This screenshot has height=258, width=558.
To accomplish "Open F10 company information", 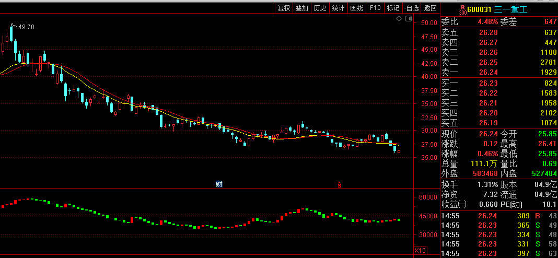I will (x=375, y=8).
